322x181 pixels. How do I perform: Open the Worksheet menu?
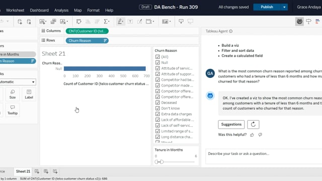tap(15, 10)
